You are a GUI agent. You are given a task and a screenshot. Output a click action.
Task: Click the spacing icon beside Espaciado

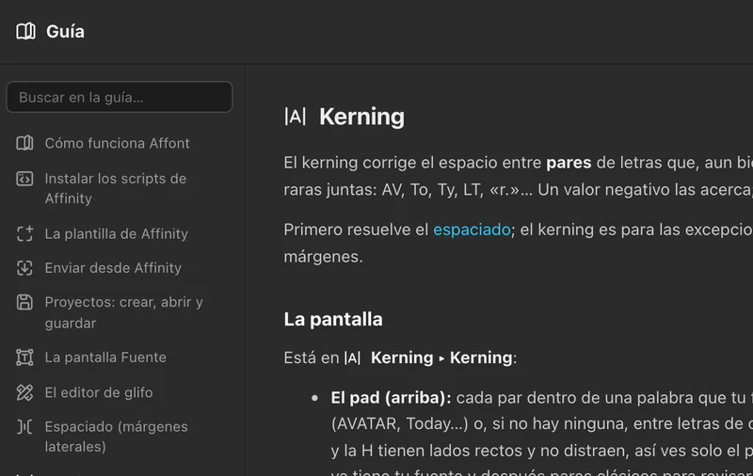[24, 426]
